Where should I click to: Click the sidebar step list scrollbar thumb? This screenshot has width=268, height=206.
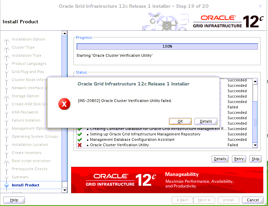(x=65, y=109)
